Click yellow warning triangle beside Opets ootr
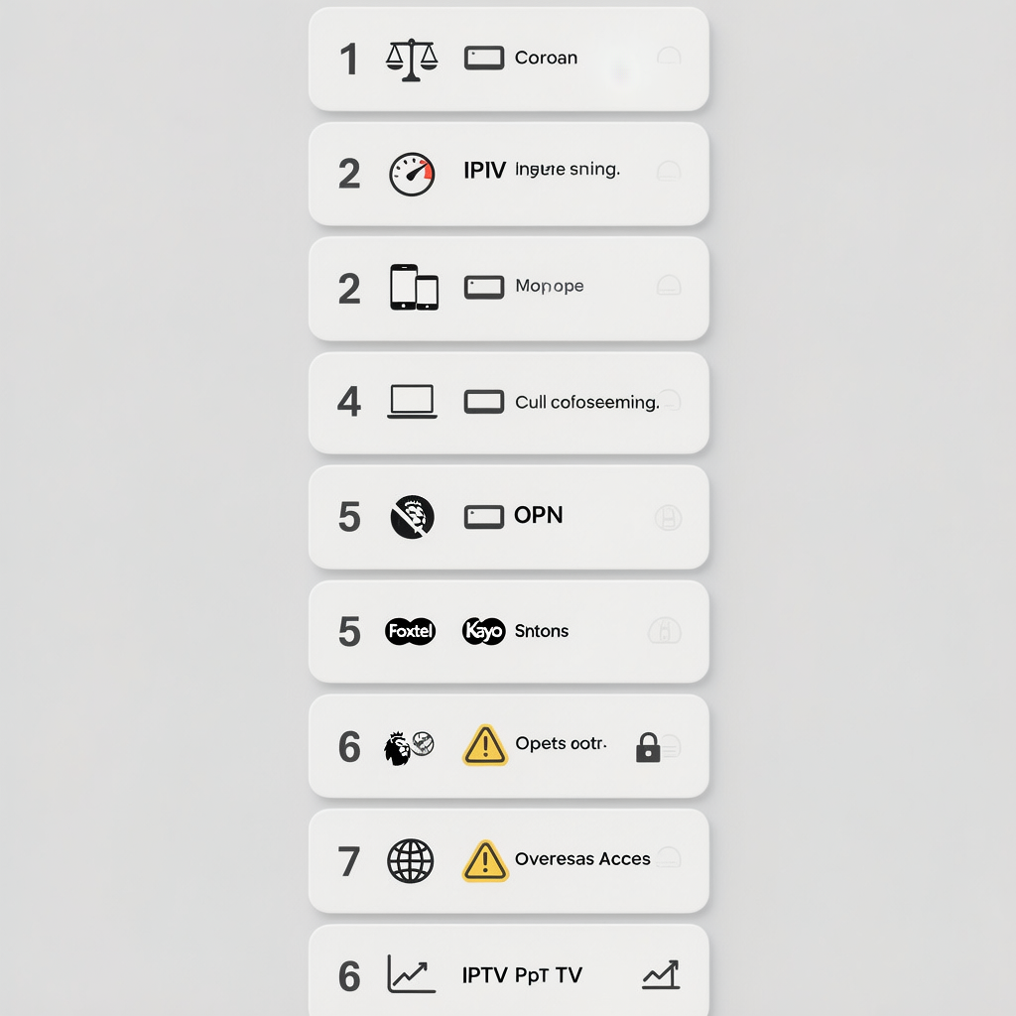The width and height of the screenshot is (1016, 1016). pos(484,745)
